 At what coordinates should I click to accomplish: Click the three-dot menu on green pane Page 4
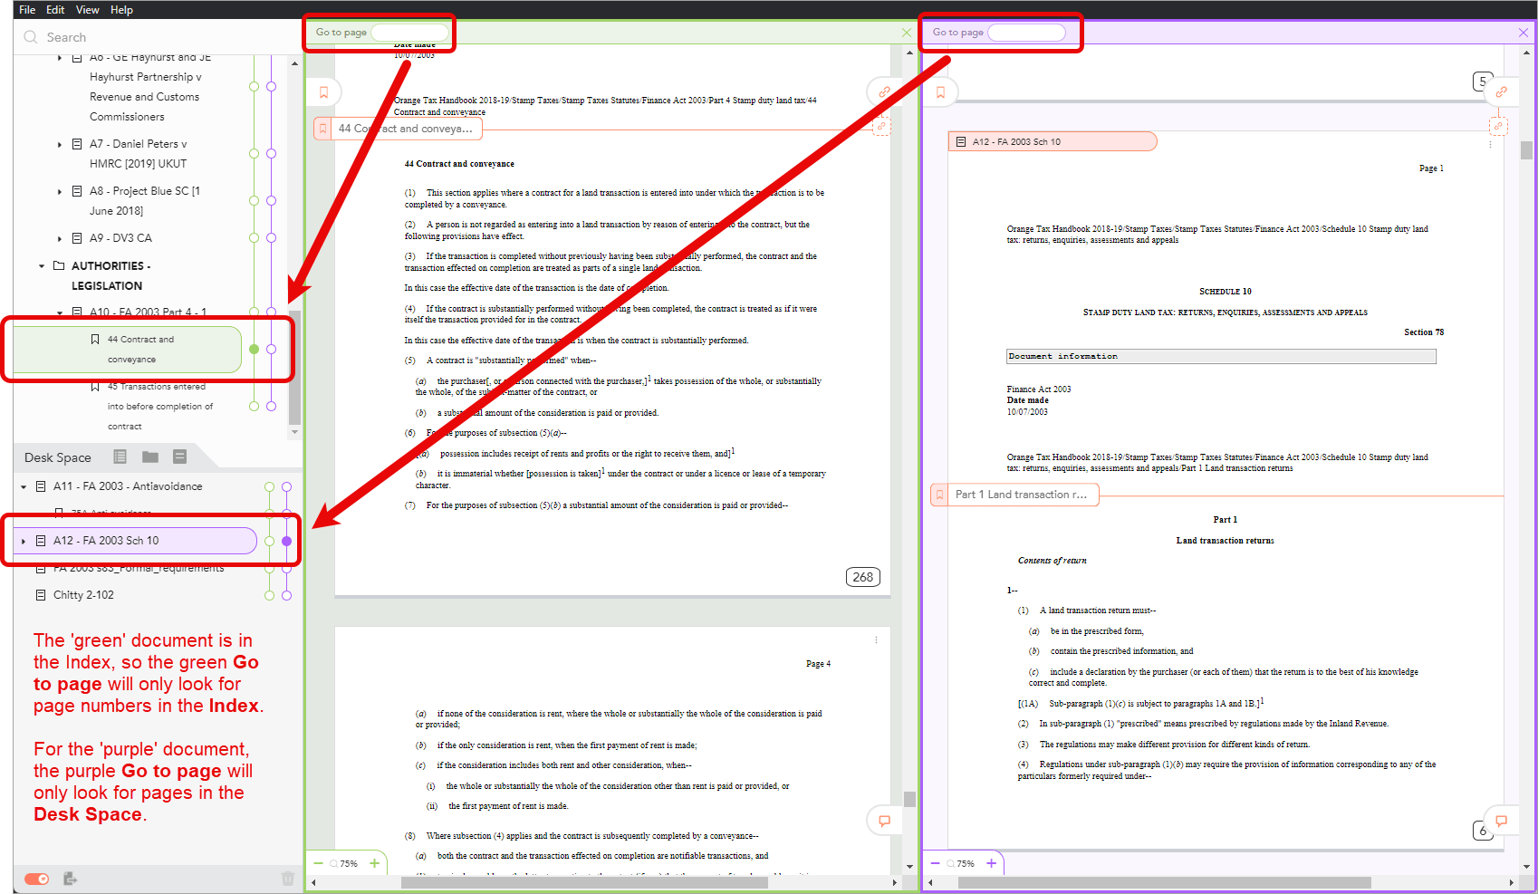(x=876, y=639)
